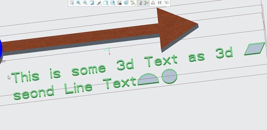Open the View Manager camera icon
The height and width of the screenshot is (130, 267).
119,3
